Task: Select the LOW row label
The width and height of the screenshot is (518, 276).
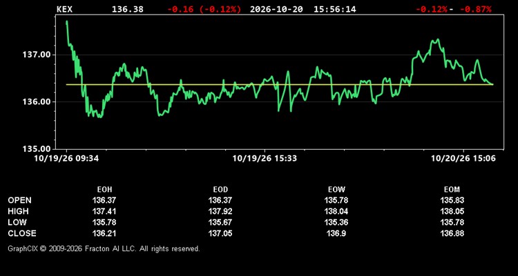Action: point(17,222)
